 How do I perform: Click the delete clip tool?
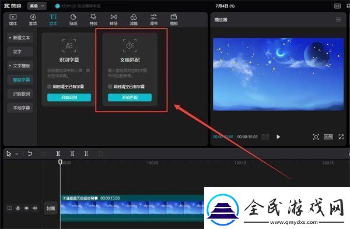100,153
